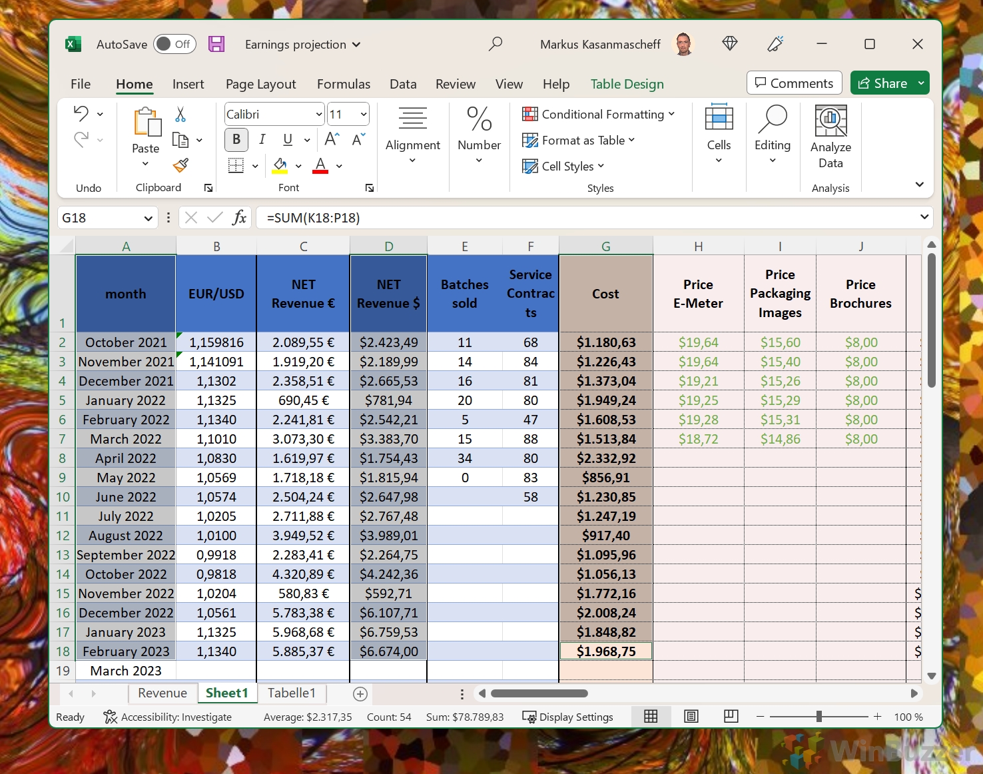983x774 pixels.
Task: Activate the Format Painter
Action: 180,165
